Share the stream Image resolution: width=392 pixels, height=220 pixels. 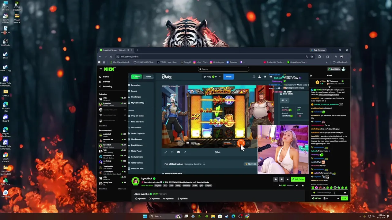[x=297, y=185]
